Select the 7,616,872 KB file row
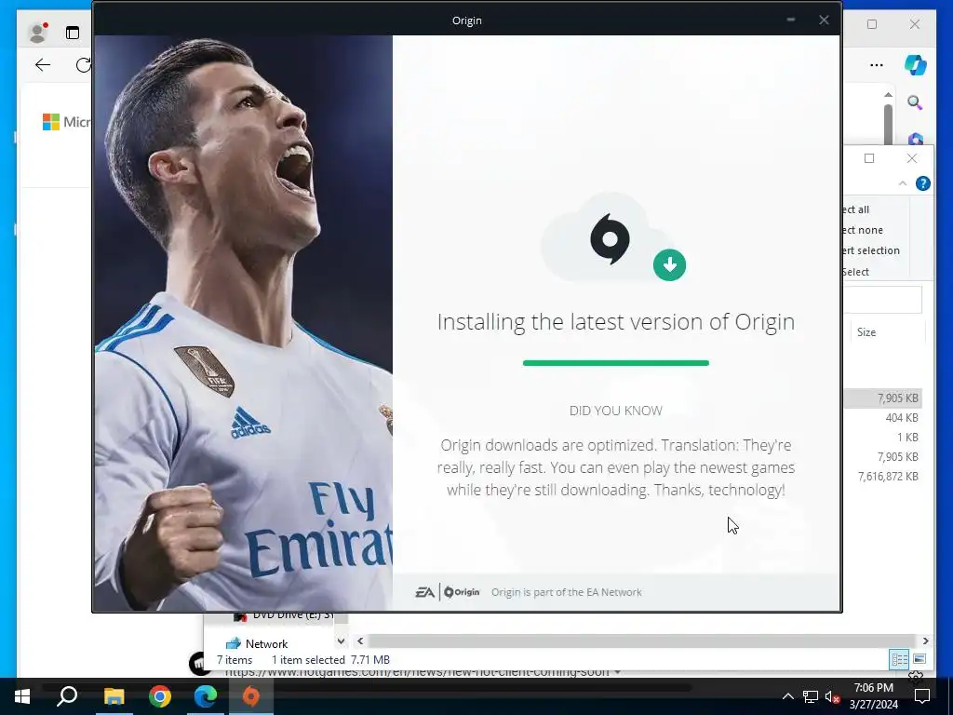Screen dimensions: 953x715 point(882,476)
